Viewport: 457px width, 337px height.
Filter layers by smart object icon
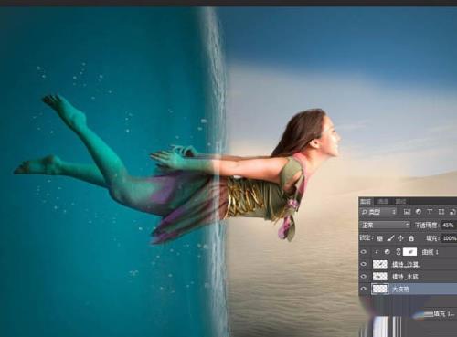coord(452,212)
